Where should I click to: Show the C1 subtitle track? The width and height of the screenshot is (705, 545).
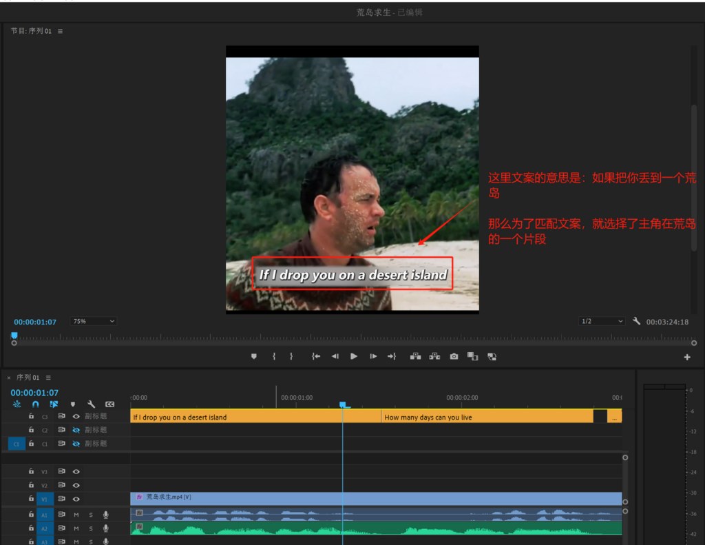pos(76,444)
